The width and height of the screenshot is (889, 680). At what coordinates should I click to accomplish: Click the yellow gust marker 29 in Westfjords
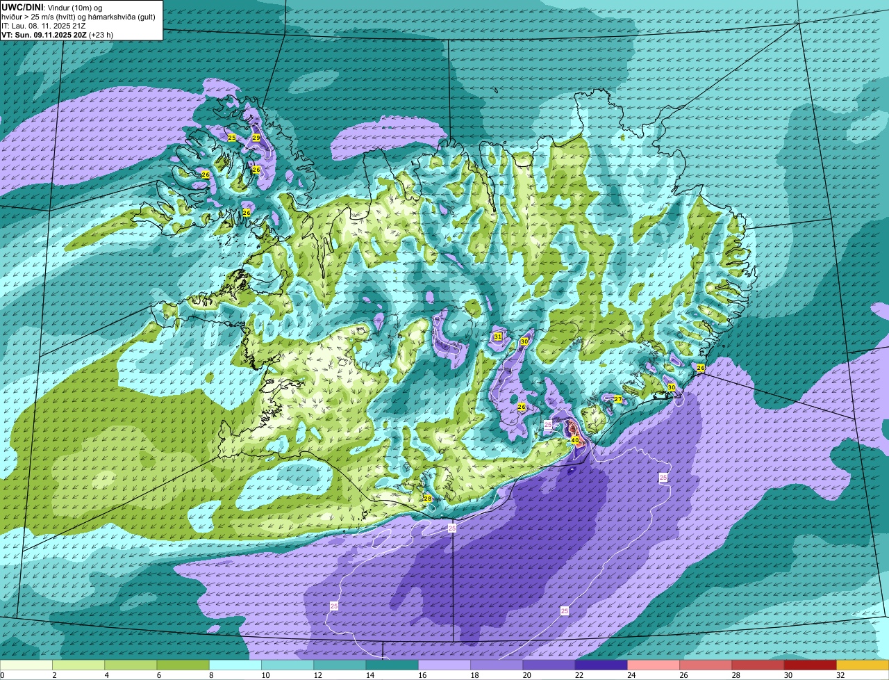[x=256, y=138]
